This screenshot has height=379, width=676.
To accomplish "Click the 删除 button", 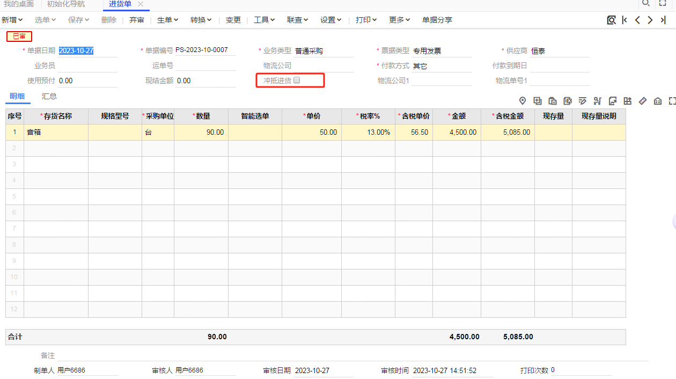I will coord(109,20).
